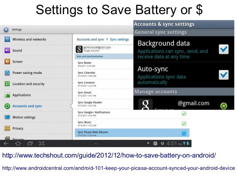Click the Dropbox notification icon in status bar
This screenshot has width=237, height=178.
point(162,143)
